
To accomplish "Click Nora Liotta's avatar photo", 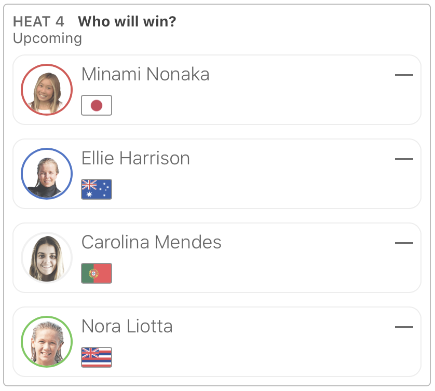I will click(47, 342).
